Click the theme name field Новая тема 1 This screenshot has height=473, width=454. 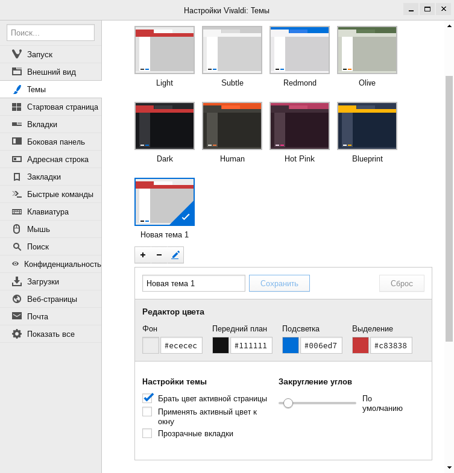(194, 283)
